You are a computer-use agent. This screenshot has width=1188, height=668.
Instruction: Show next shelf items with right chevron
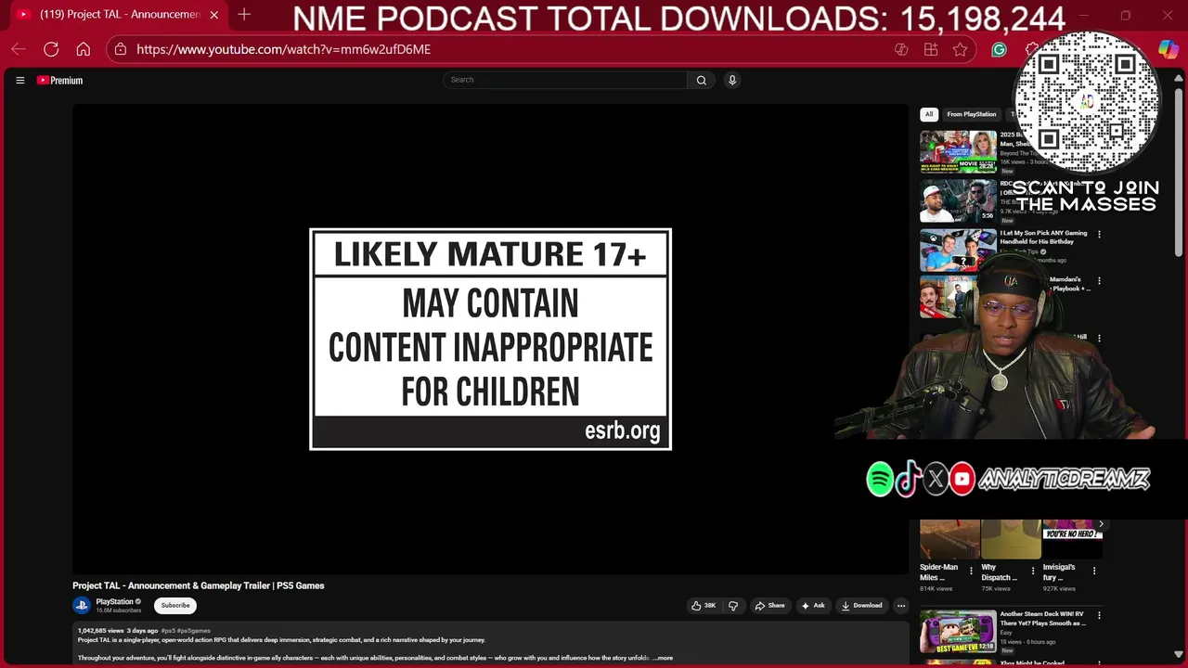pyautogui.click(x=1101, y=524)
